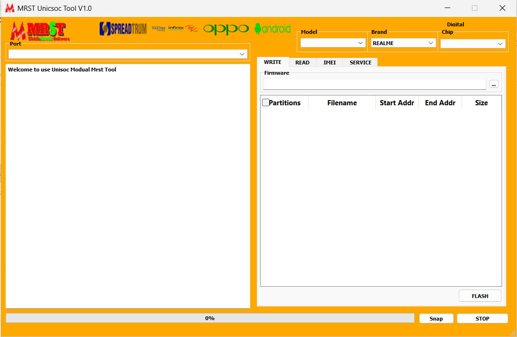Toggle the Partitions select-all checkbox
The image size is (517, 337).
[266, 102]
